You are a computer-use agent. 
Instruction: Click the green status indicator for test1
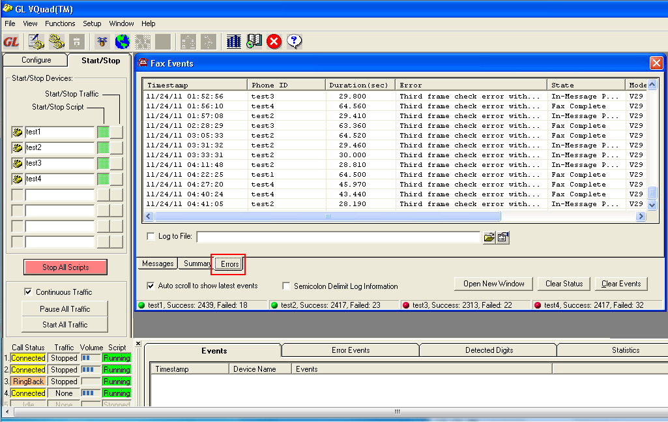pos(142,305)
